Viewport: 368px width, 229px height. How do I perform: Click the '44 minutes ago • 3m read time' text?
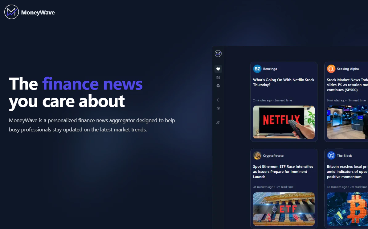[273, 187]
